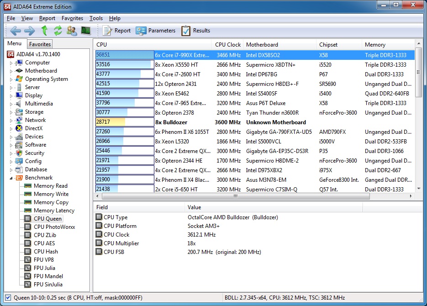Screen dimensions: 427x306
Task: Click the Chipset column header
Action: click(339, 45)
